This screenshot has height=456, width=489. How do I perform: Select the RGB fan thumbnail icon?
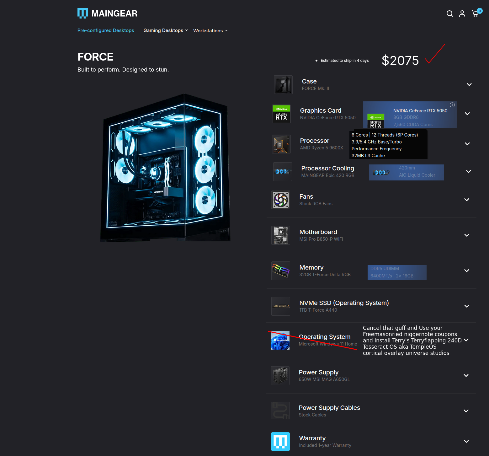pos(281,200)
